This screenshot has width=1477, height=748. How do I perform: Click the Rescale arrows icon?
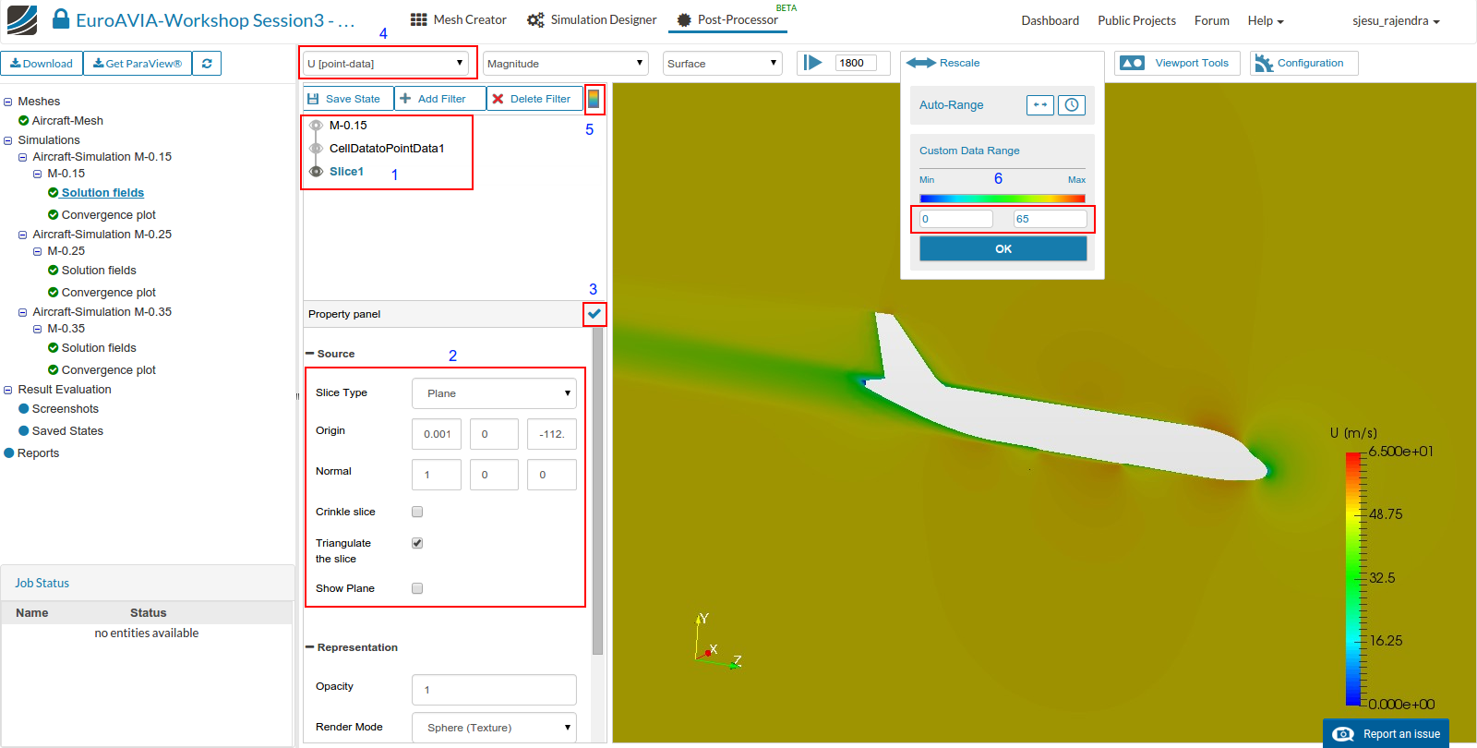point(920,63)
